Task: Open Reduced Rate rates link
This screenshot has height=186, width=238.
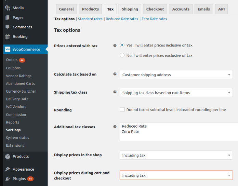Action: point(122,19)
